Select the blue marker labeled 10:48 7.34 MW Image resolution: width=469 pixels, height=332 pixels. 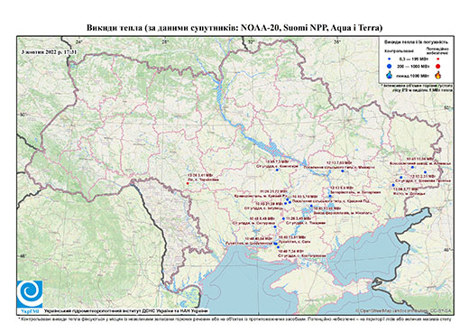pos(278,247)
